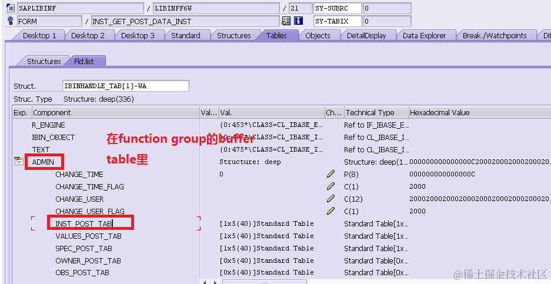
Task: Select the ADMIN component name
Action: pyautogui.click(x=43, y=162)
